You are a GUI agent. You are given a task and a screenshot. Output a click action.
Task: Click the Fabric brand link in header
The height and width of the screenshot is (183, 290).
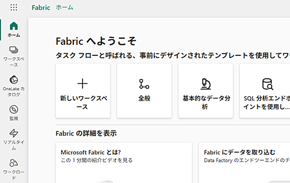(41, 7)
